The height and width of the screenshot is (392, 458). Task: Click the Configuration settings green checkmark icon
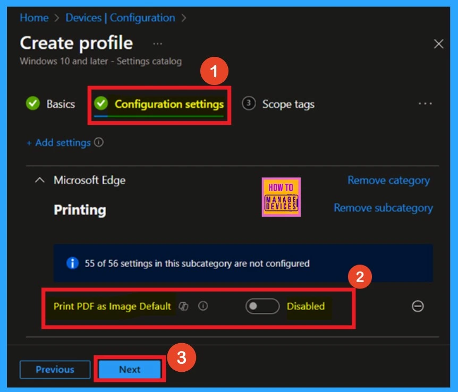pos(101,104)
